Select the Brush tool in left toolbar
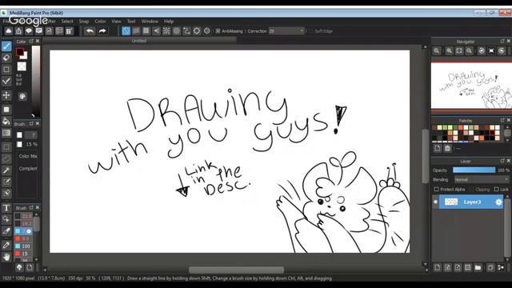The height and width of the screenshot is (288, 512). click(x=6, y=46)
